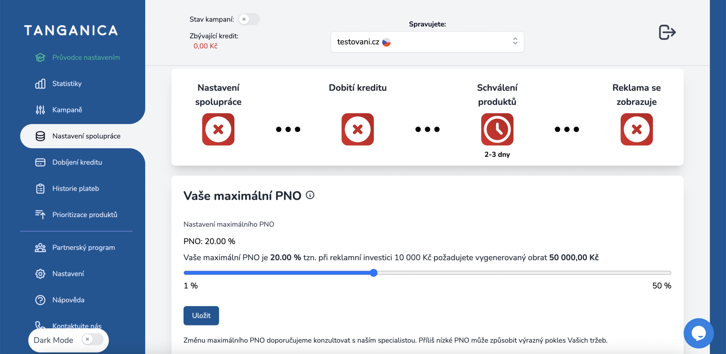Open the PNO info circle icon

(310, 195)
